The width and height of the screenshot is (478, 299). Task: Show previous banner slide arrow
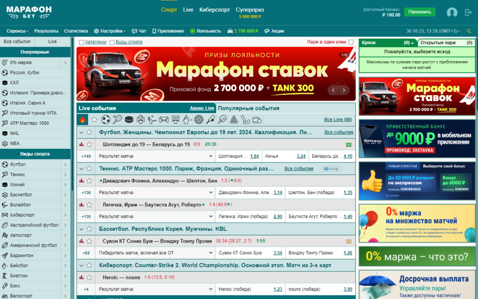tap(333, 90)
